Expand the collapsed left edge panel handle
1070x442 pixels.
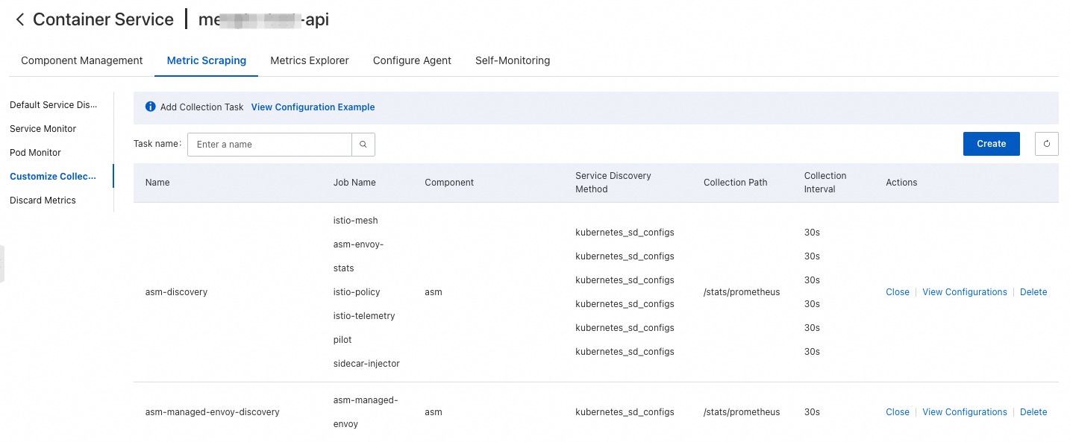point(2,264)
